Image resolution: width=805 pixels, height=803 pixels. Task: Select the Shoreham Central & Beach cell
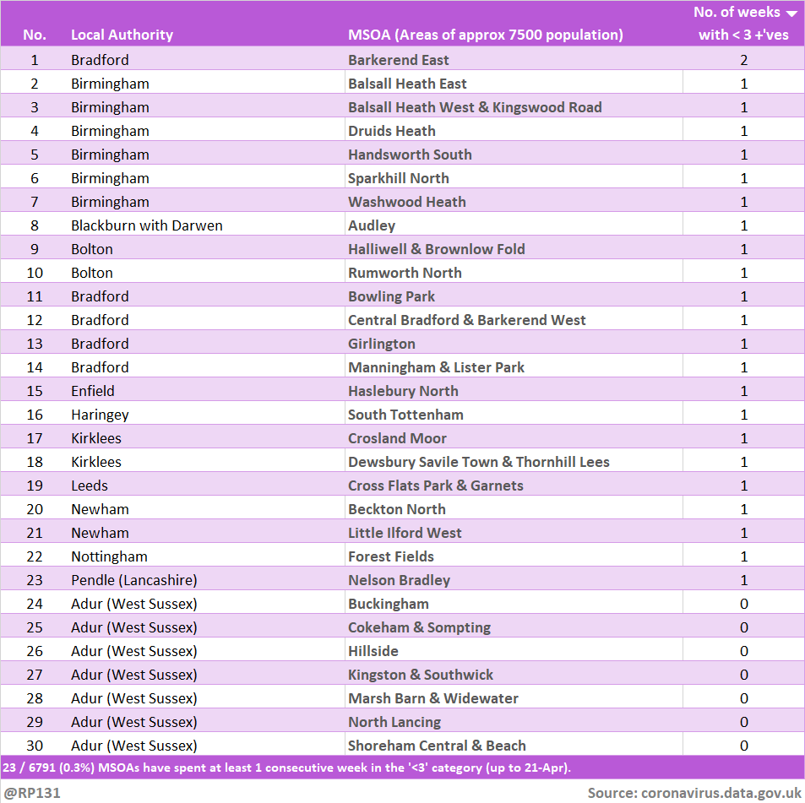coord(437,746)
